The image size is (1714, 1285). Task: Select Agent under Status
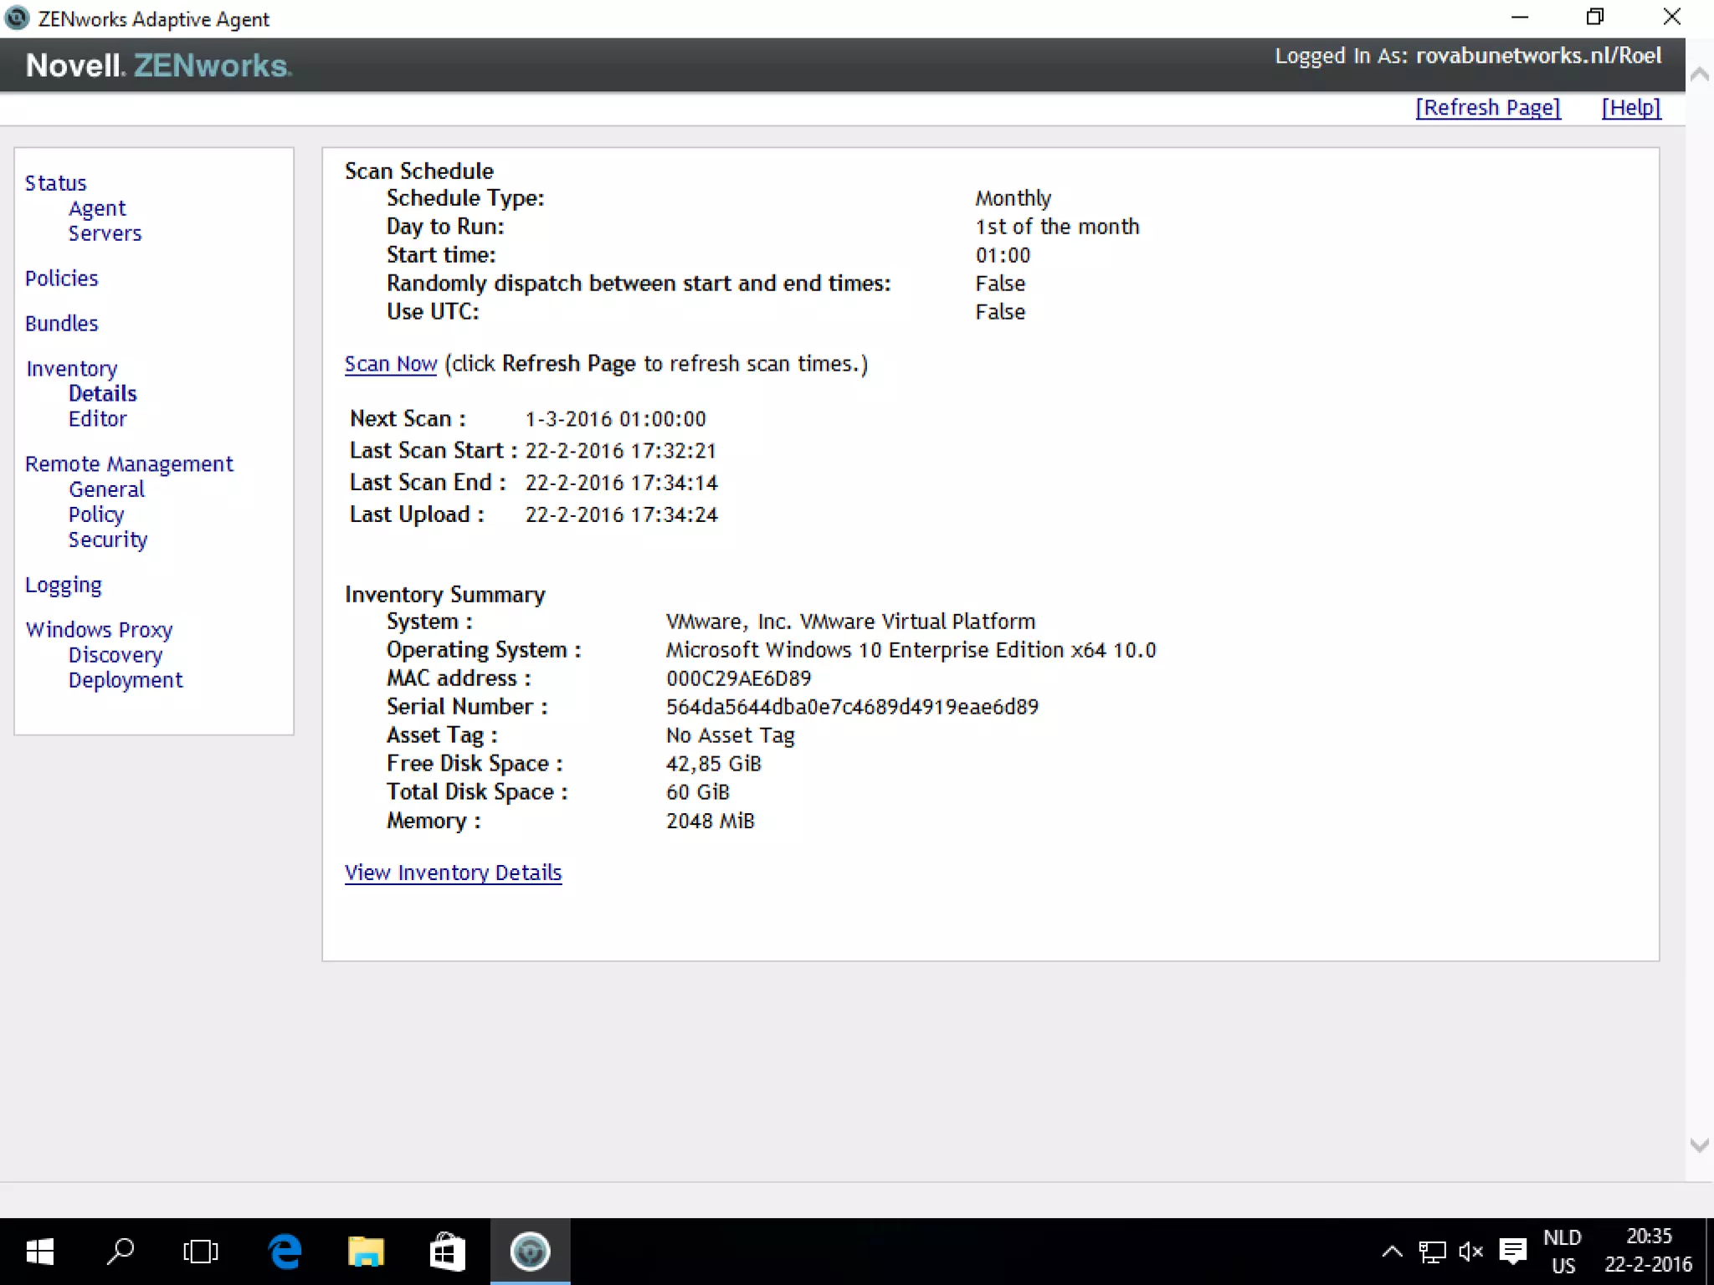(x=97, y=208)
